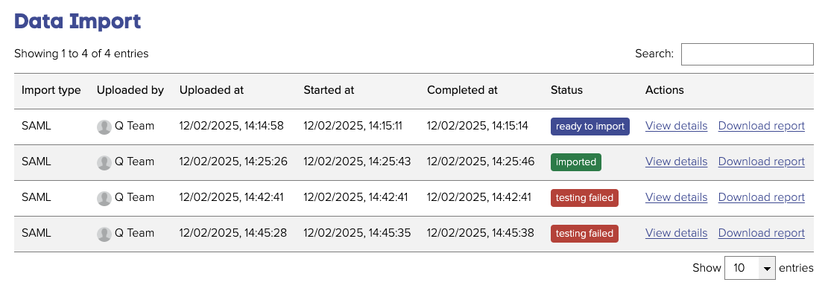Screen dimensions: 828x291
Task: Download report for ready to import entry
Action: 762,126
